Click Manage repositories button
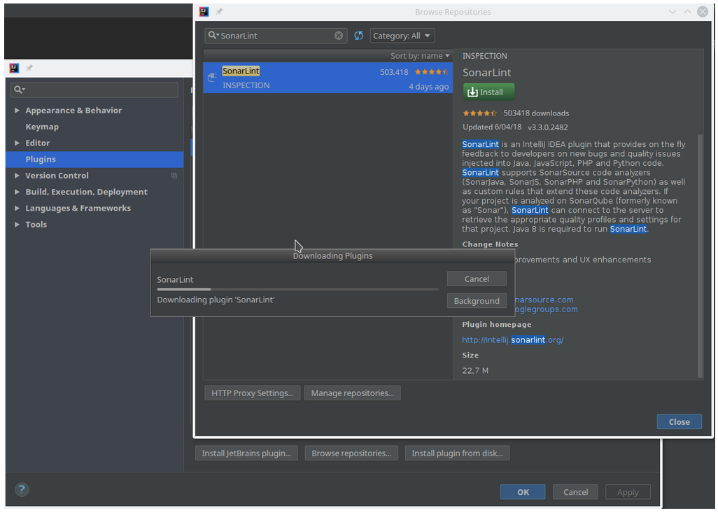Screen dimensions: 718x513 pyautogui.click(x=352, y=393)
